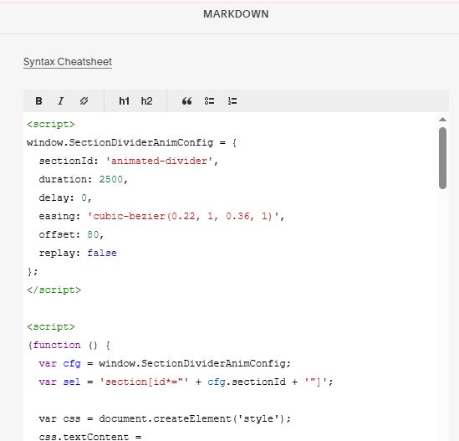The height and width of the screenshot is (441, 459).
Task: Apply the h2 heading style
Action: tap(146, 101)
